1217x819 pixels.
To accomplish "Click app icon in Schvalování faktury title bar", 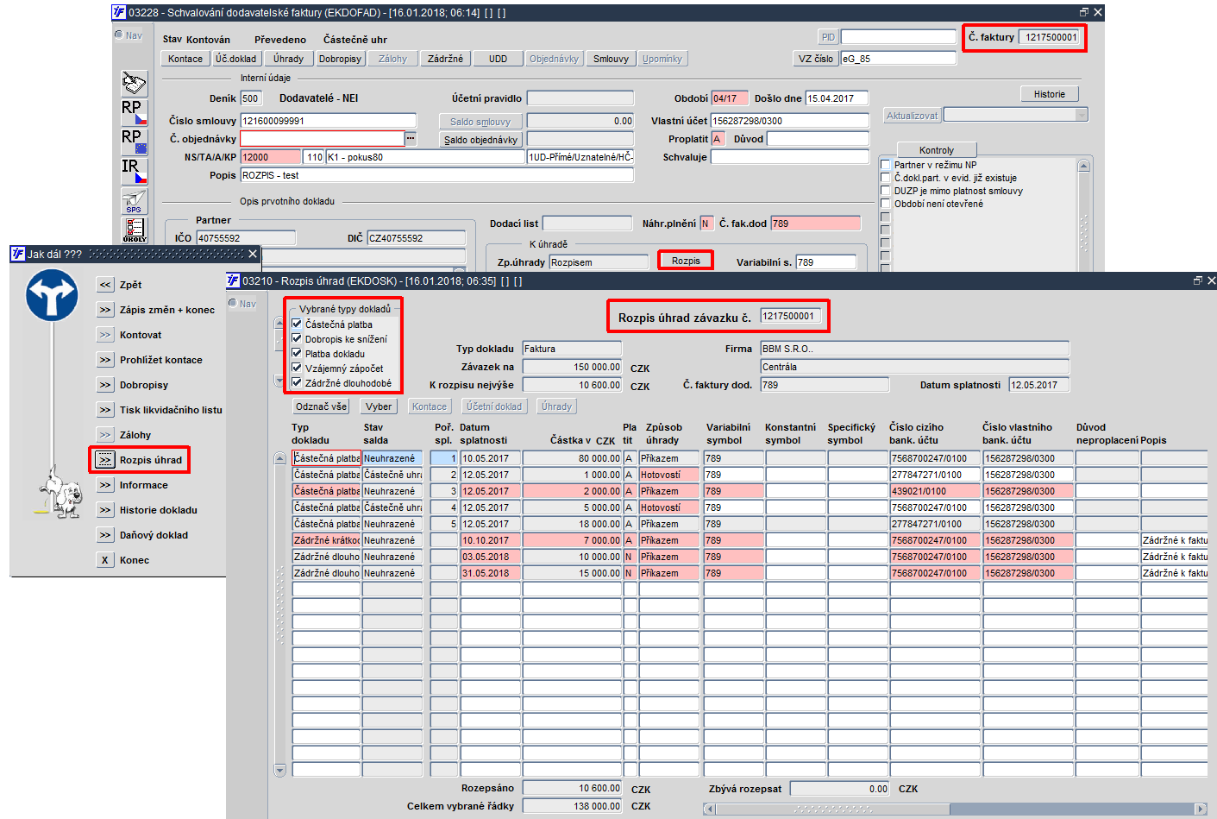I will (x=120, y=12).
